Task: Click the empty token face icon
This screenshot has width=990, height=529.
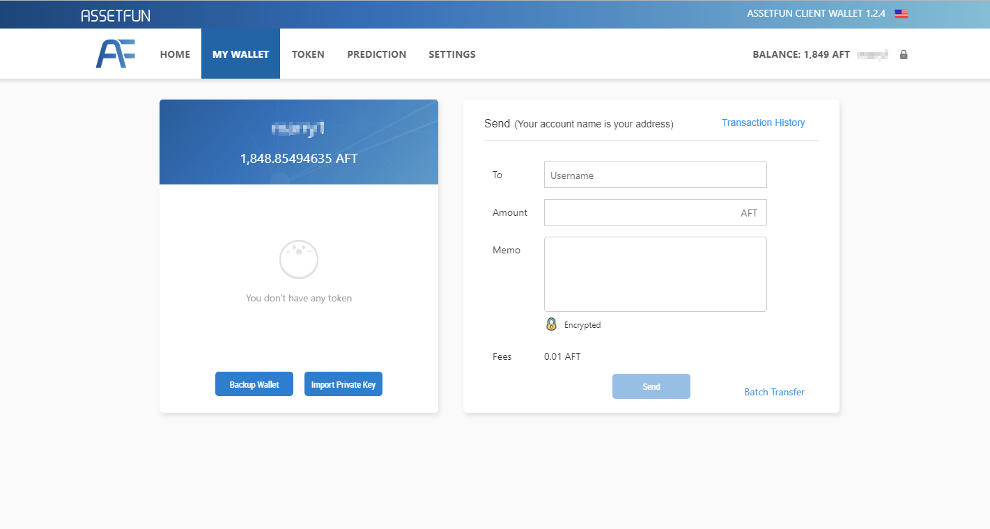Action: [x=299, y=260]
